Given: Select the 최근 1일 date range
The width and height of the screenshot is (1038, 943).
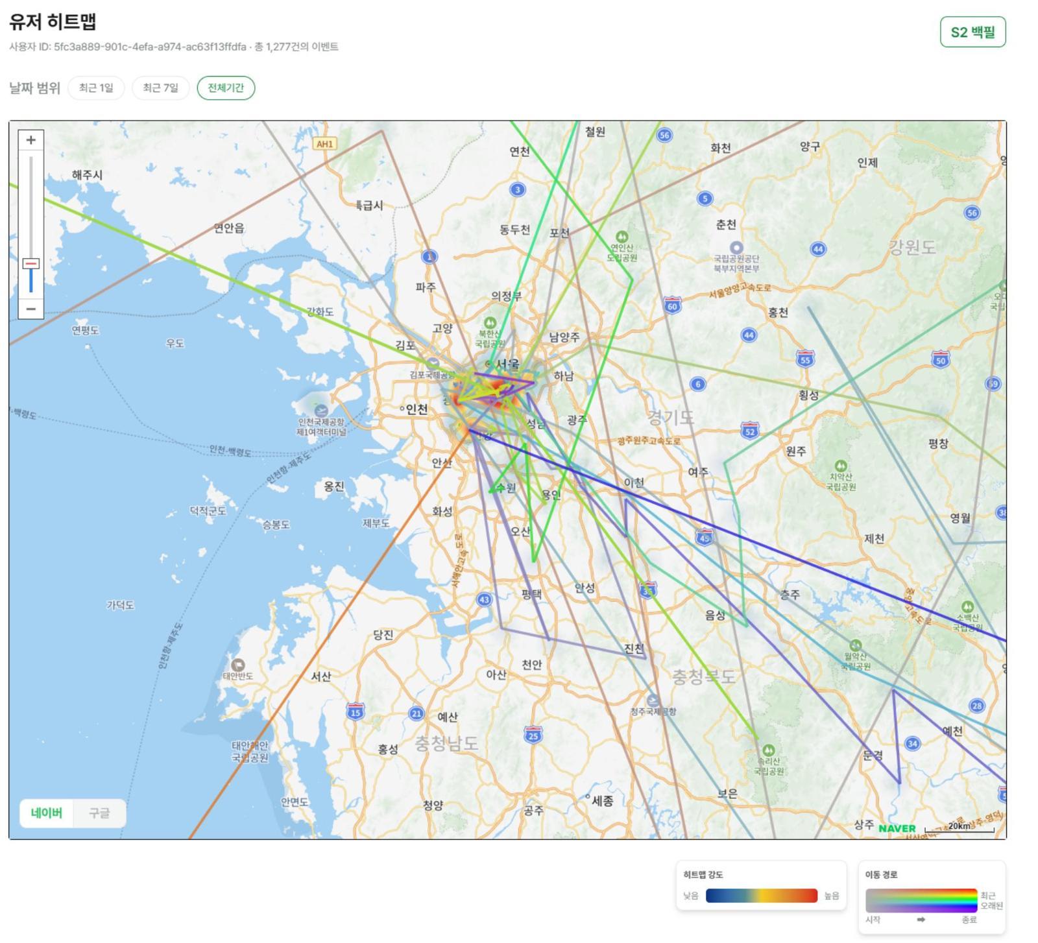Looking at the screenshot, I should pyautogui.click(x=96, y=88).
